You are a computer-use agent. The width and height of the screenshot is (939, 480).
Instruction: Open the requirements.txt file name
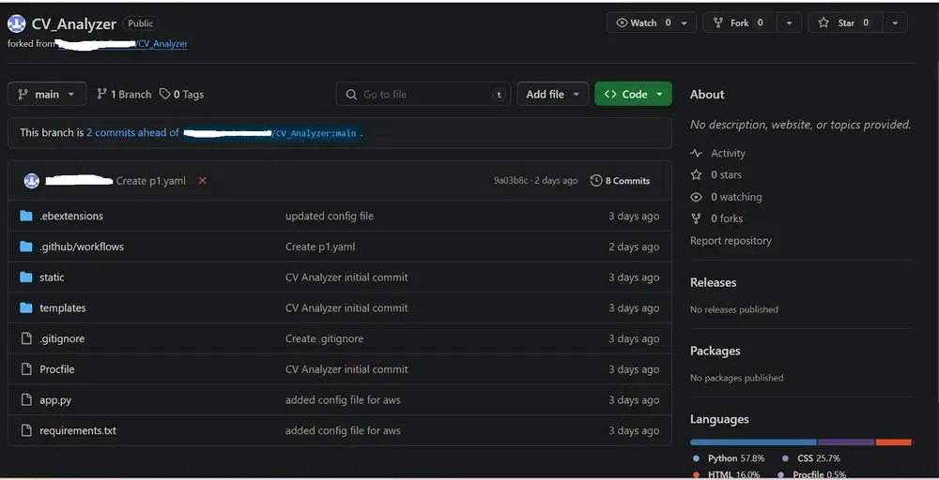coord(78,430)
